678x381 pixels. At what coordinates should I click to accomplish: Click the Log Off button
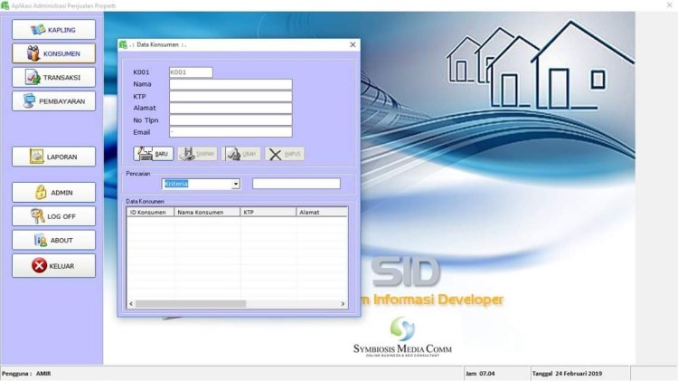pyautogui.click(x=53, y=216)
